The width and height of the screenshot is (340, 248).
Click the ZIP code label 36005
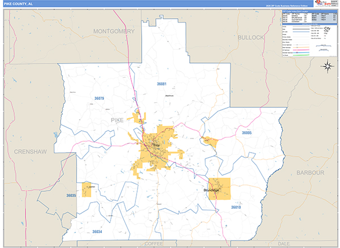pyautogui.click(x=246, y=133)
